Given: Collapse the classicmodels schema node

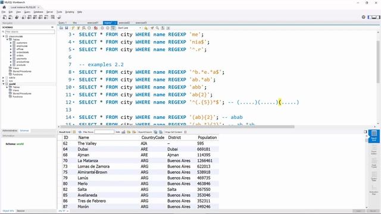Looking at the screenshot, I should point(4,36).
